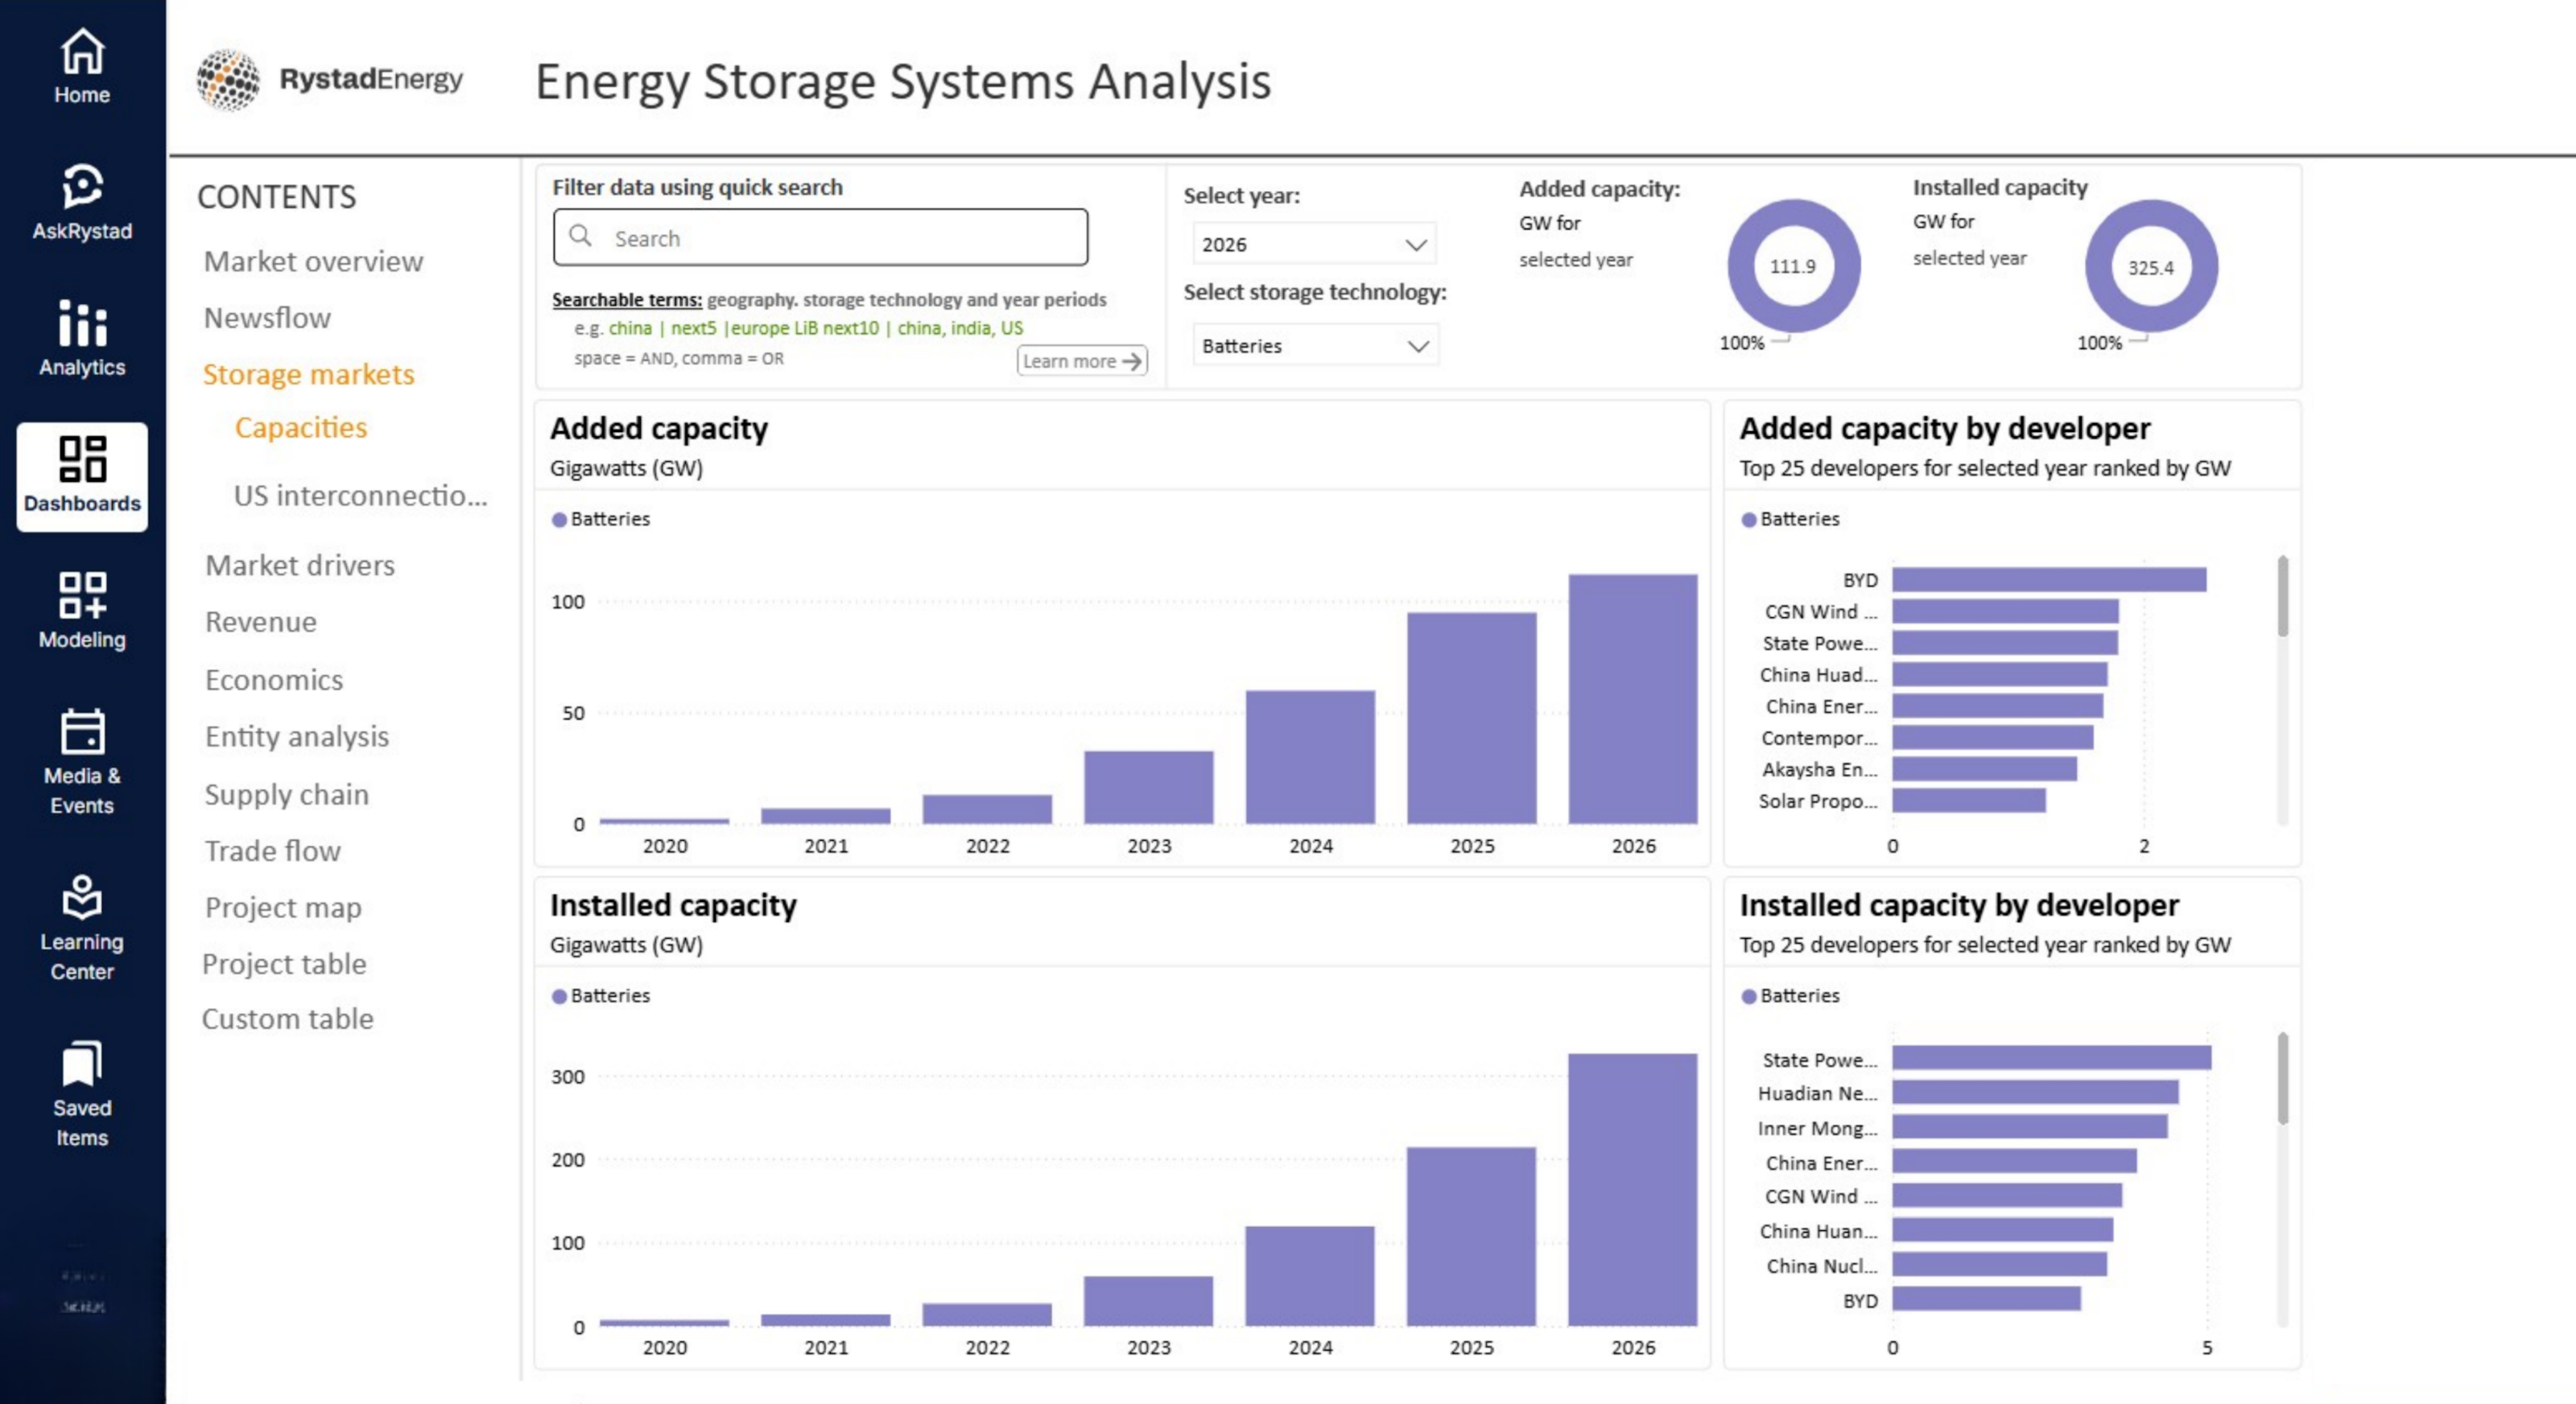Click the Installed capacity donut showing 325.4

(2151, 266)
